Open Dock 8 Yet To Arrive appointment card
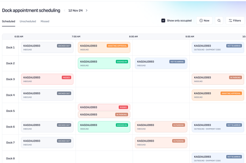The image size is (246, 163). [218, 158]
